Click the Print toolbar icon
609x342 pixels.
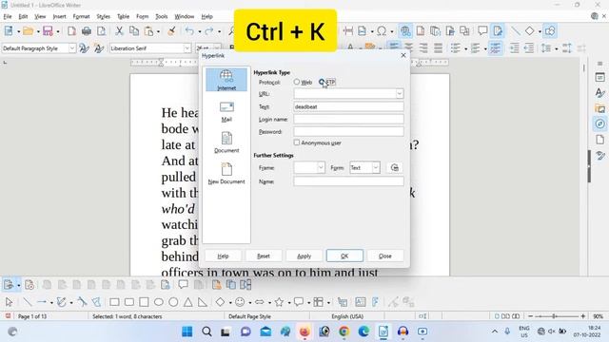[87, 31]
